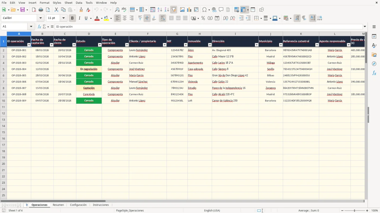
Task: Open sidebar Properties panel
Action: 374,37
